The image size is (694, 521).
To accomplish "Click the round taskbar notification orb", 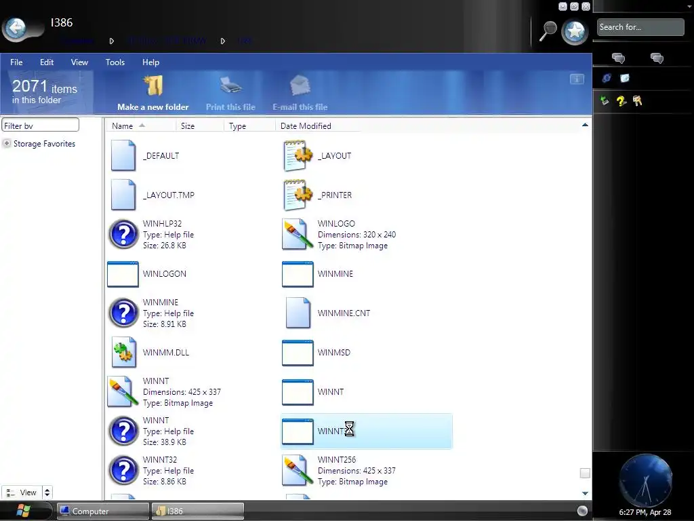I will tap(582, 511).
